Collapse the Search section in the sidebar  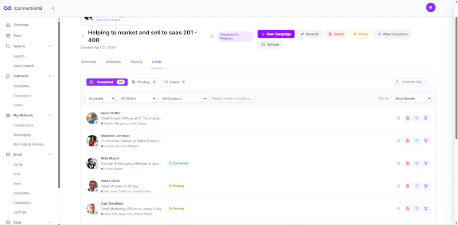pos(50,46)
